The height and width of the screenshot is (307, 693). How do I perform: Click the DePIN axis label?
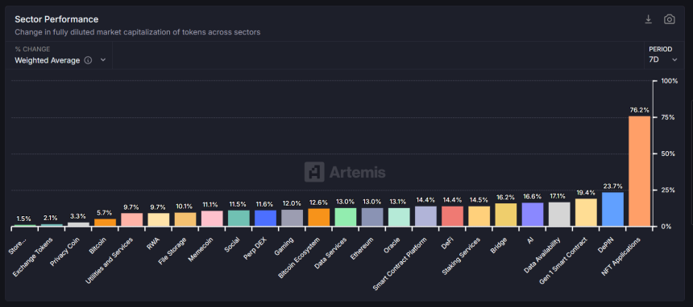pos(607,244)
